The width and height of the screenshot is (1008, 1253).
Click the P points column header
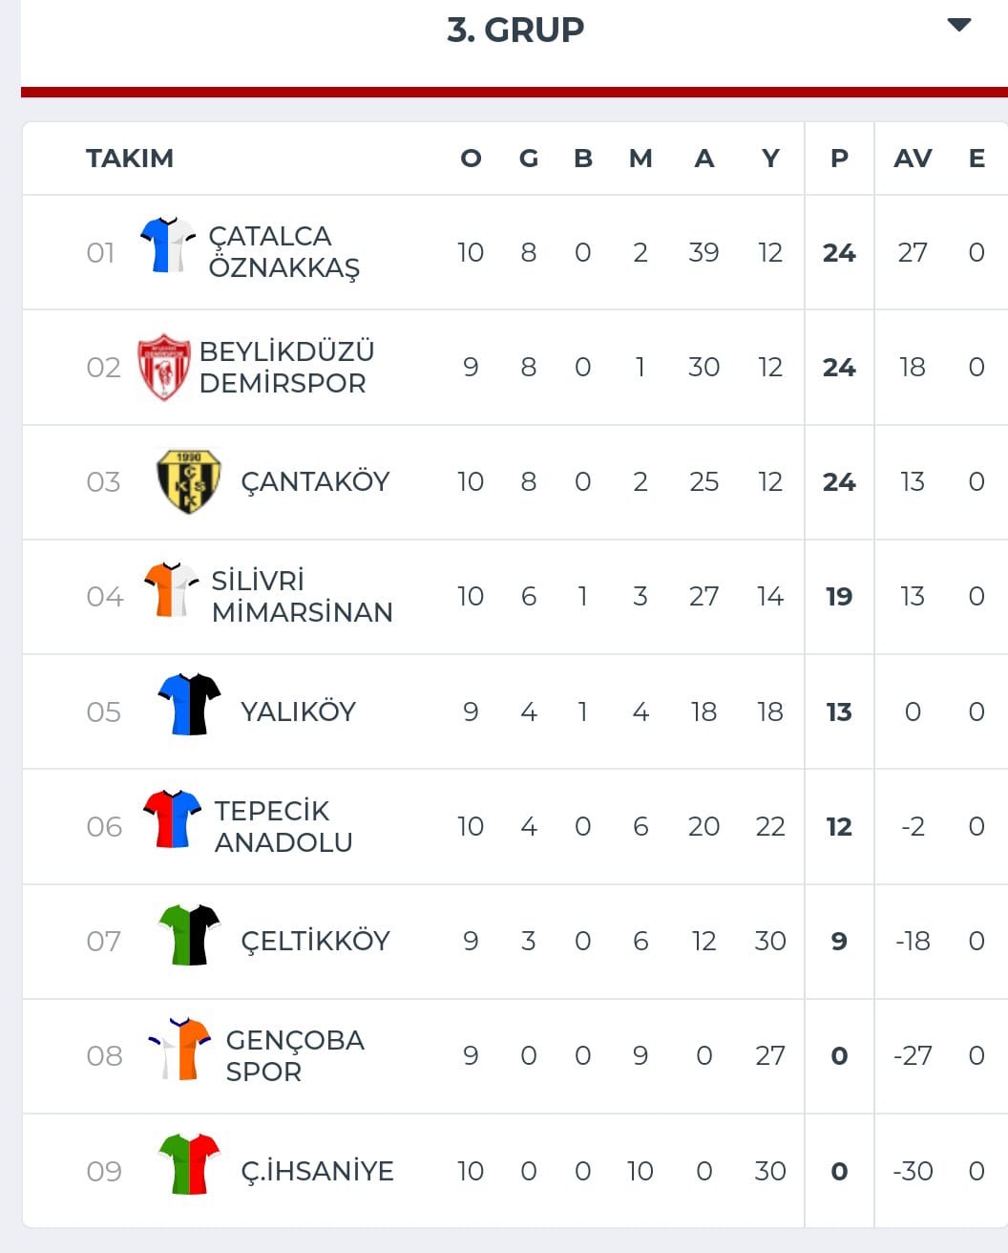839,159
